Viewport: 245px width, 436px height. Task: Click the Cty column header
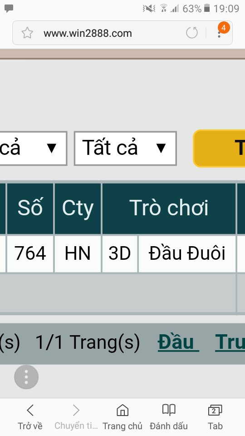click(x=78, y=208)
